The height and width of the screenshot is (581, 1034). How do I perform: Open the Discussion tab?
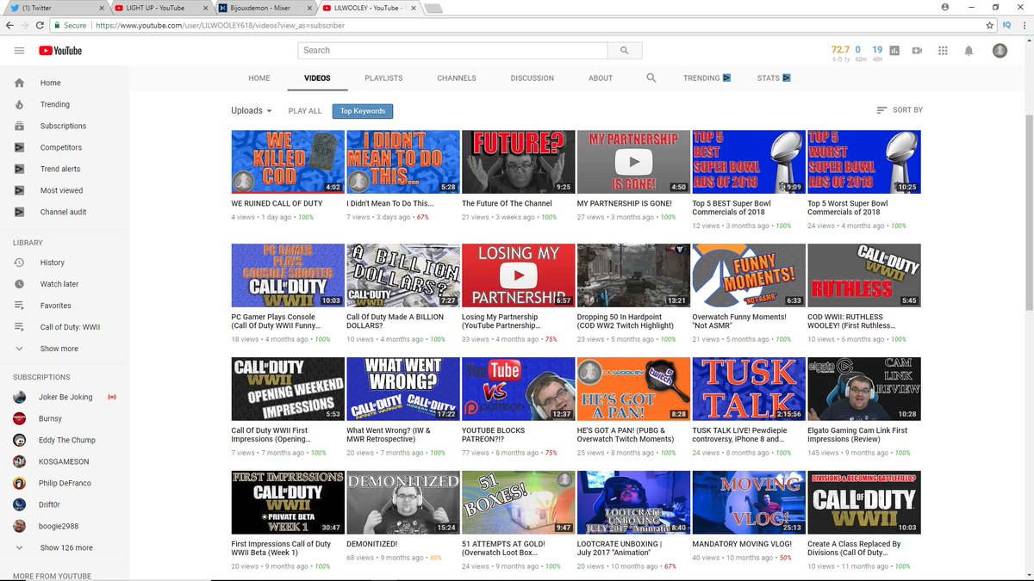tap(533, 77)
